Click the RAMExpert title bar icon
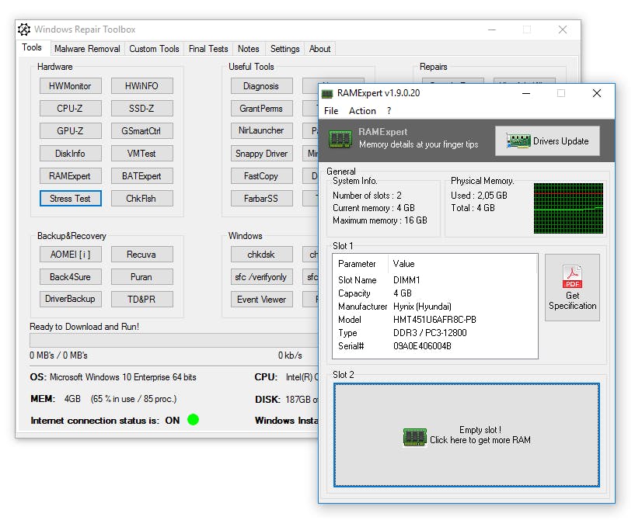Screen dimensions: 635x520 click(329, 93)
